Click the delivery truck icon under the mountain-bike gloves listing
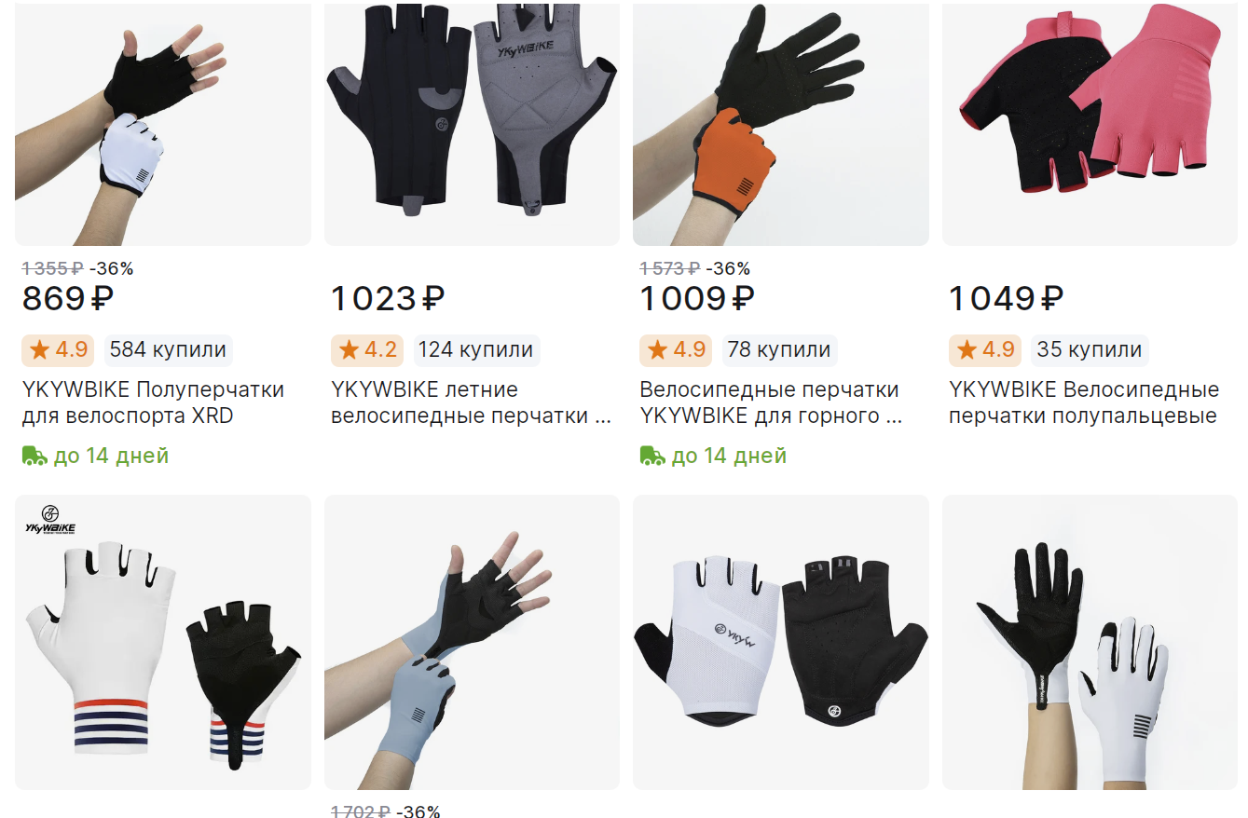This screenshot has height=818, width=1248. (x=652, y=456)
